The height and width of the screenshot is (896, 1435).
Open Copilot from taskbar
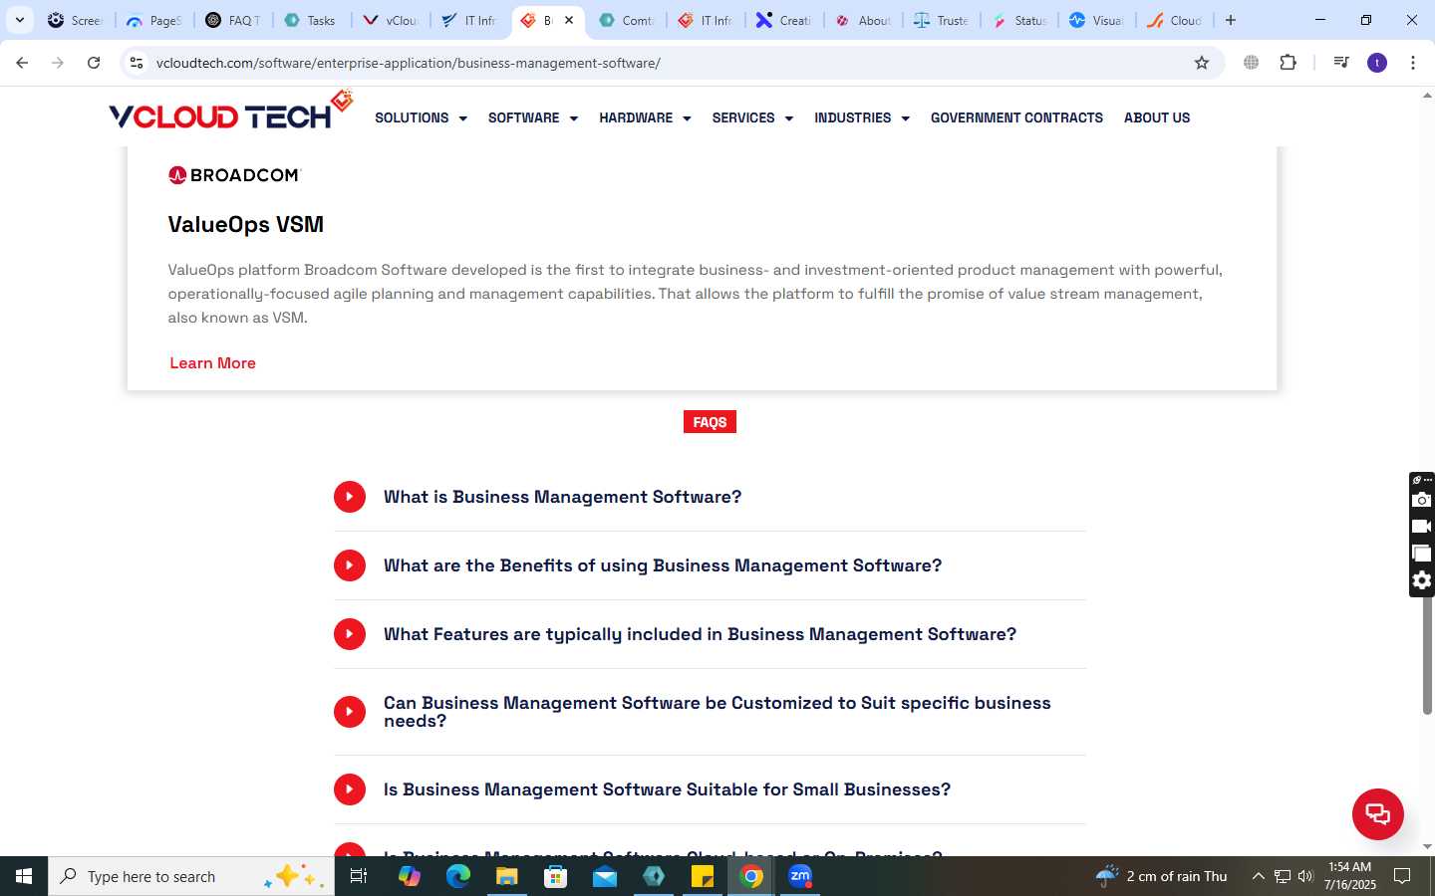click(x=409, y=876)
